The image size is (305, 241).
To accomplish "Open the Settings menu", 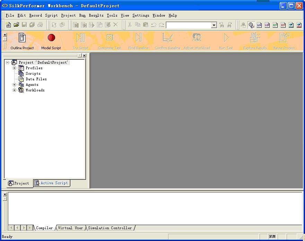I will tap(141, 15).
